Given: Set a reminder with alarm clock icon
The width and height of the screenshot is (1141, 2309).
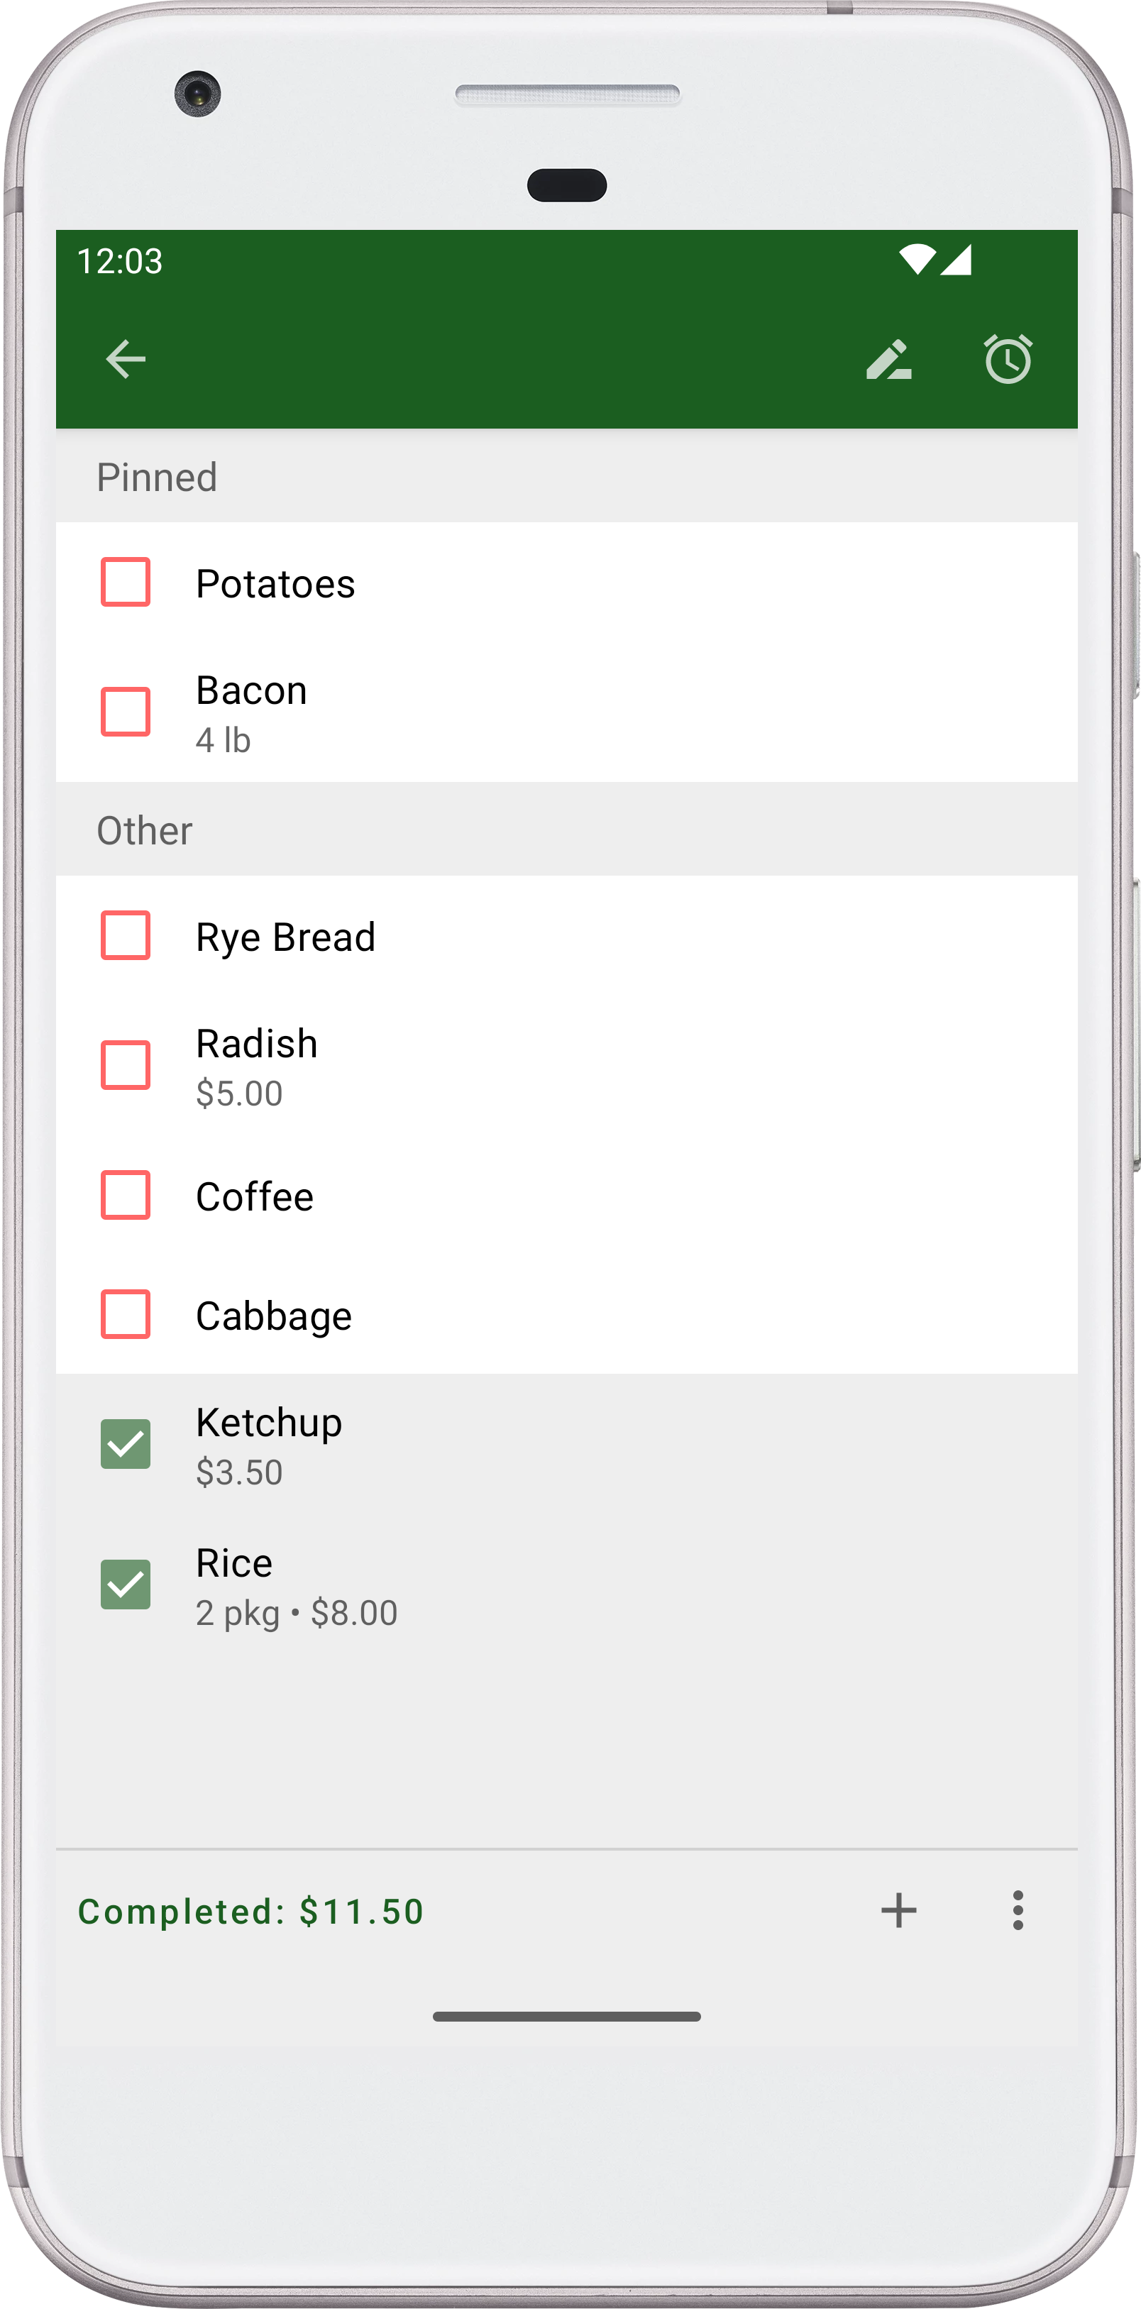Looking at the screenshot, I should point(1008,360).
